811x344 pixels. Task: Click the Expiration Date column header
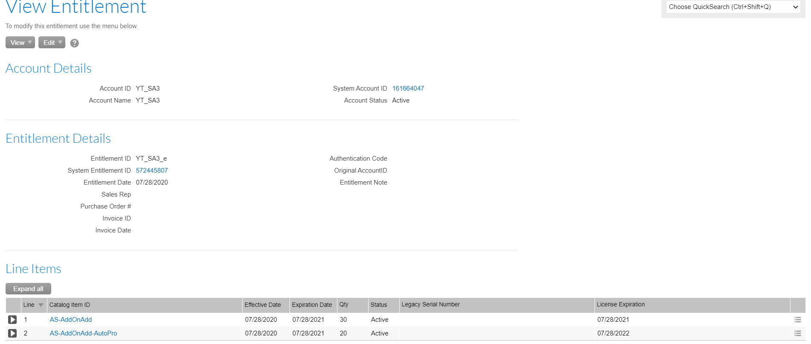pos(313,305)
